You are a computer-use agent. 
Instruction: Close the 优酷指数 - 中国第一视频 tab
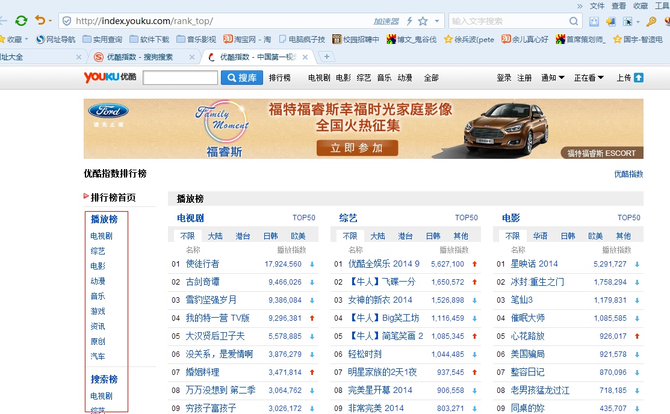point(305,57)
